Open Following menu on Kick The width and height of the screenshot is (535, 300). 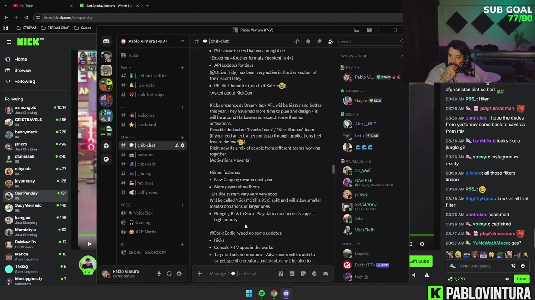(20, 82)
